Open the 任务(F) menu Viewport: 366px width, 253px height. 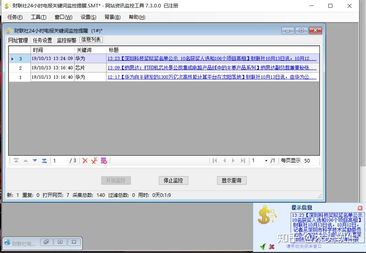tap(15, 17)
